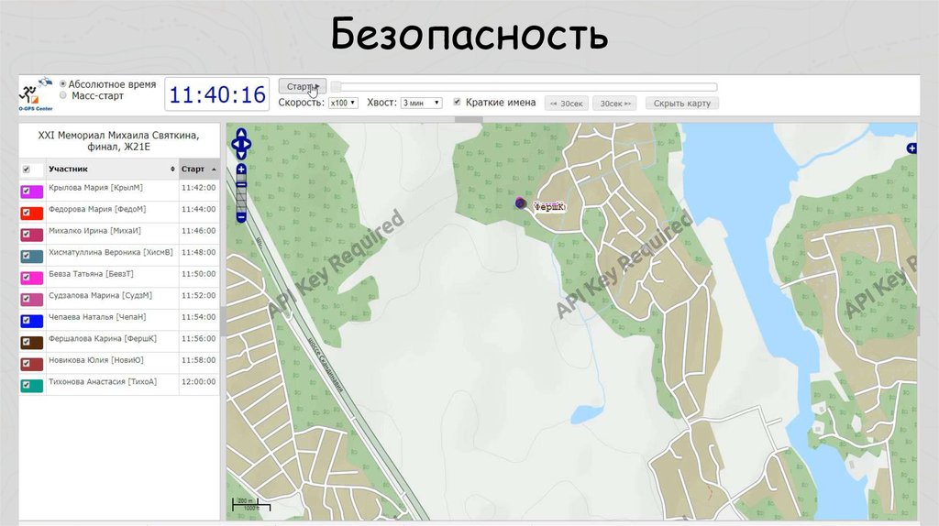This screenshot has width=939, height=526.
Task: Click the ФершК runner marker on map
Action: pos(521,203)
